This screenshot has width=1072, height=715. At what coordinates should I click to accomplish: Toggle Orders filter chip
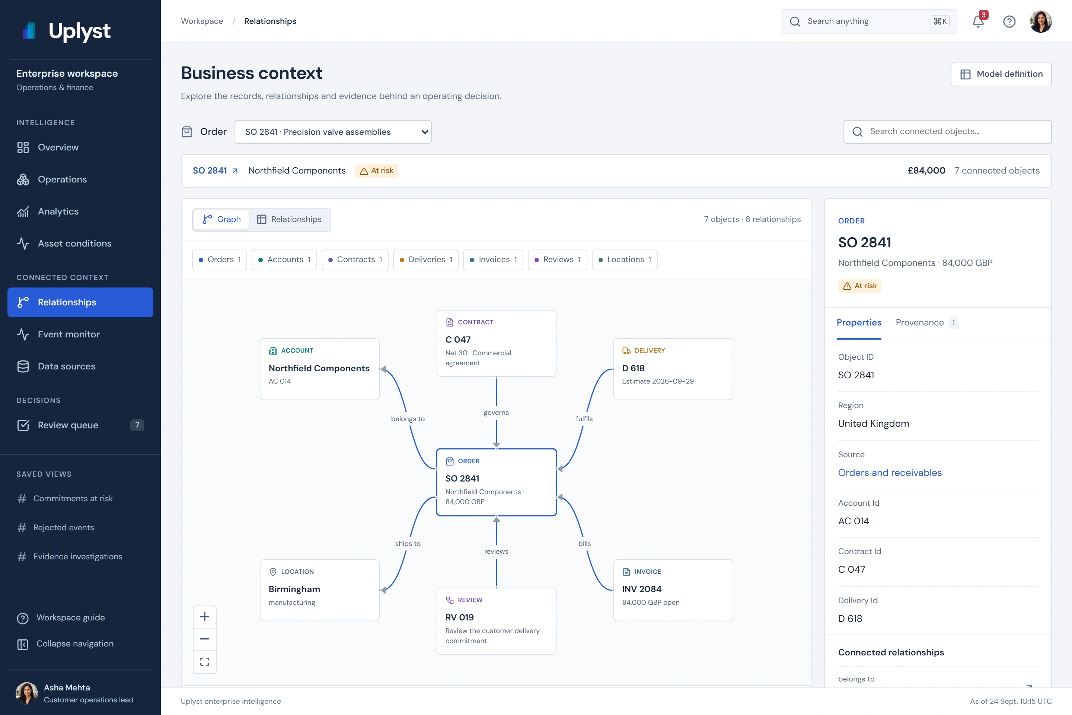tap(220, 260)
